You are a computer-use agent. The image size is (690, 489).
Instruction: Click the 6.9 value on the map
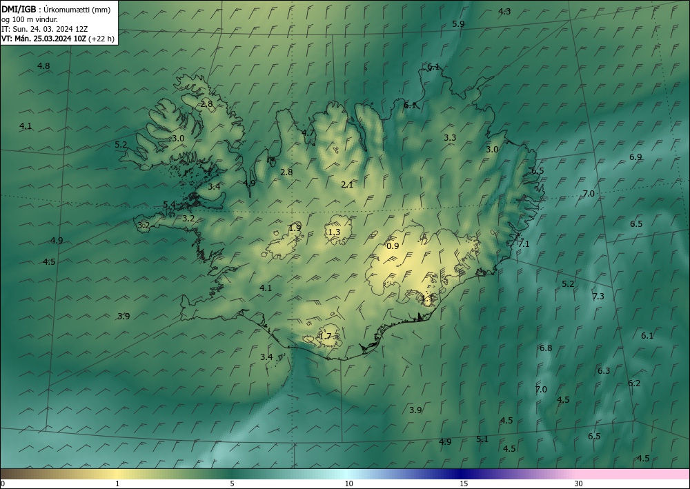click(x=635, y=157)
